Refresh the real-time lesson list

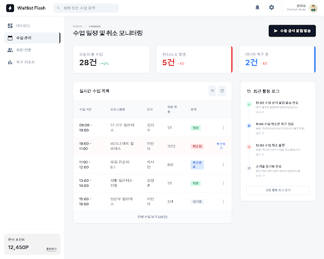(222, 91)
